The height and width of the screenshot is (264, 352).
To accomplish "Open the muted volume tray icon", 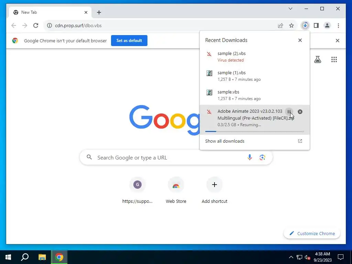I will coord(308,257).
